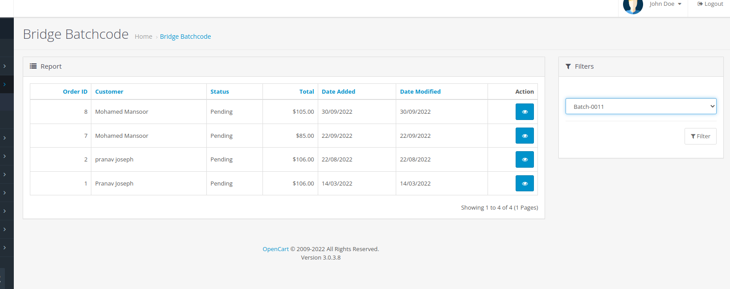This screenshot has width=730, height=289.
Task: Go to Home breadcrumb
Action: coord(144,37)
